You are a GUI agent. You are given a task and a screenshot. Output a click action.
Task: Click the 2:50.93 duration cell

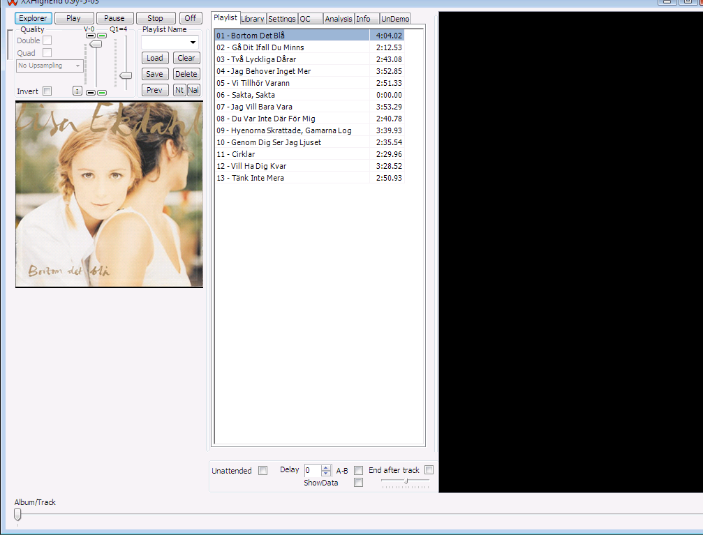tap(387, 178)
